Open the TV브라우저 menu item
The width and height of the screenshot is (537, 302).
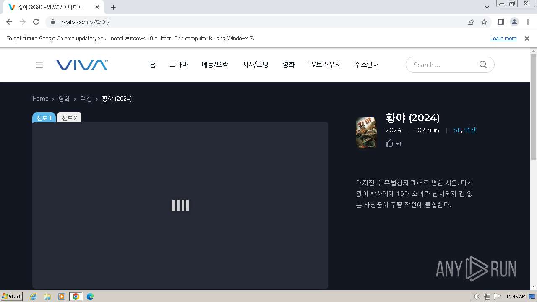[325, 65]
